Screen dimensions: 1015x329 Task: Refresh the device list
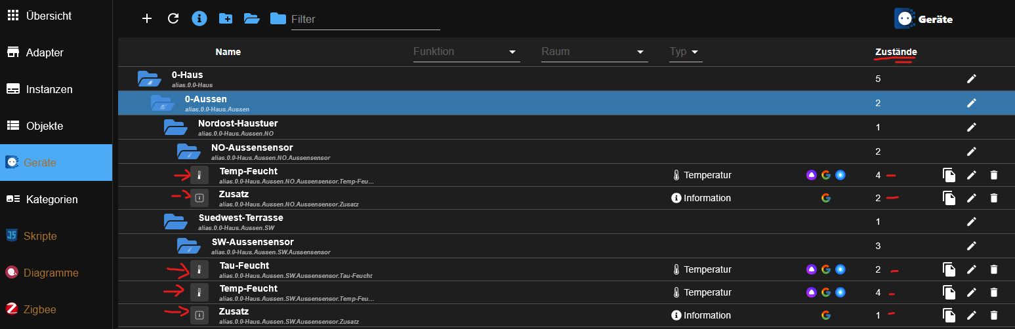pos(173,18)
